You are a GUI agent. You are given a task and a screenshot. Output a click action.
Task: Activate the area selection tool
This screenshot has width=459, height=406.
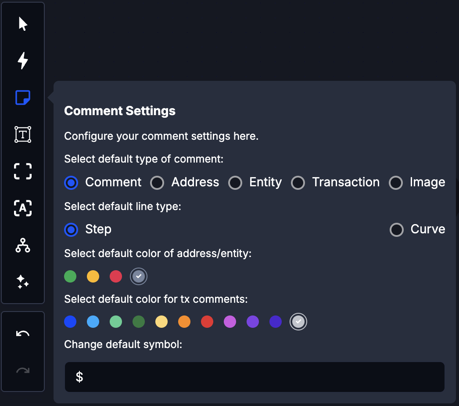point(23,171)
